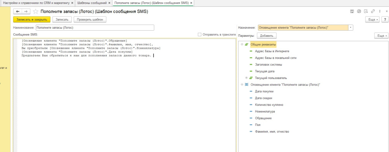Switch to 'Шаблоны сообщений' tab

pyautogui.click(x=92, y=3)
